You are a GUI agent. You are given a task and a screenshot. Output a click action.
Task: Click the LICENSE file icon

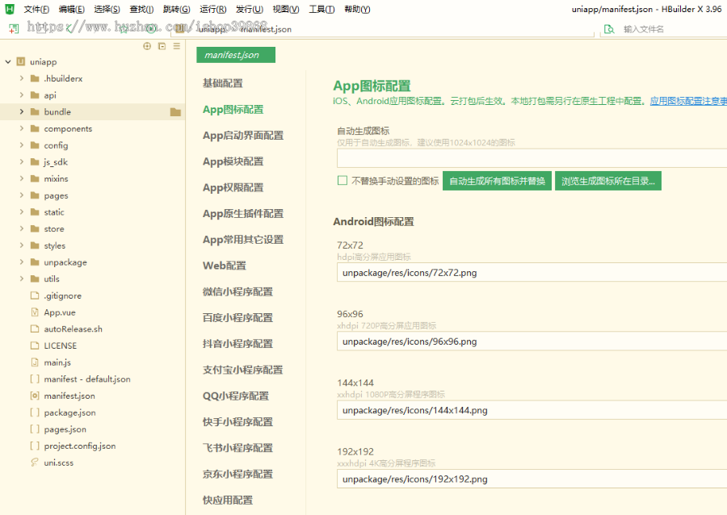[x=35, y=345]
